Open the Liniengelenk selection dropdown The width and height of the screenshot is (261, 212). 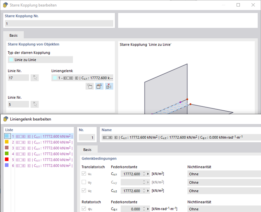pos(82,78)
